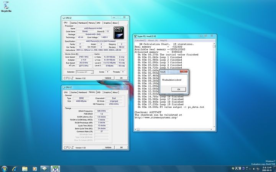Click DRAM Frequency value 506.0 MHz

point(101,111)
